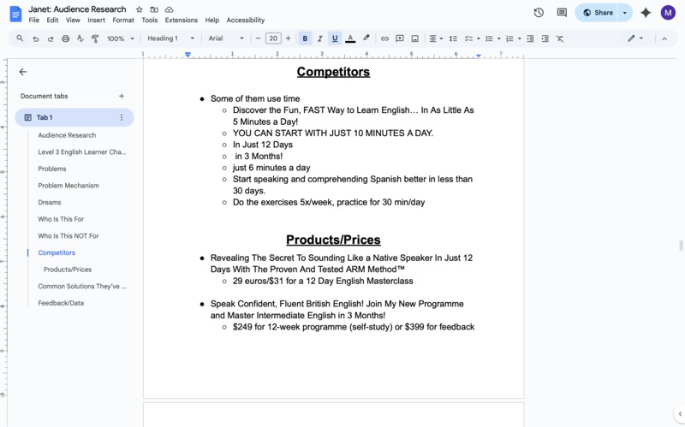
Task: Undo the last action
Action: click(x=35, y=39)
